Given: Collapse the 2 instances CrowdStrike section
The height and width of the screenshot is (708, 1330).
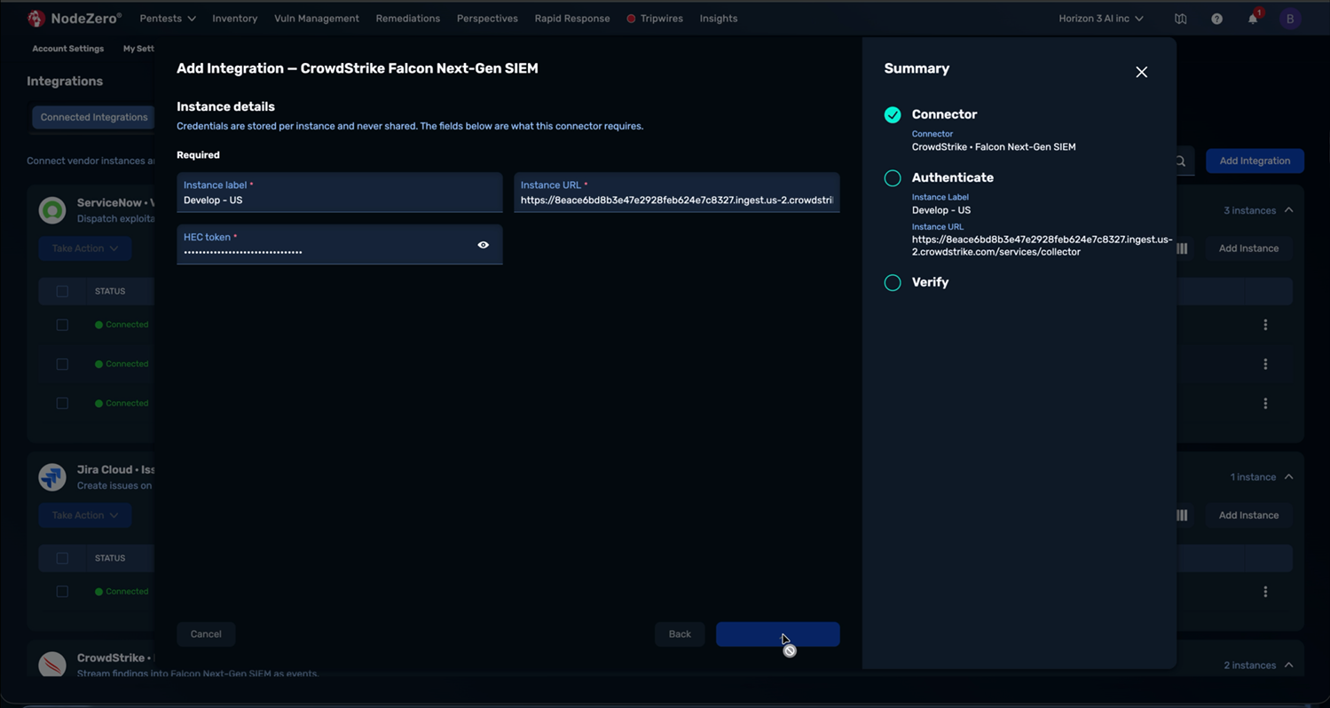Looking at the screenshot, I should 1288,665.
